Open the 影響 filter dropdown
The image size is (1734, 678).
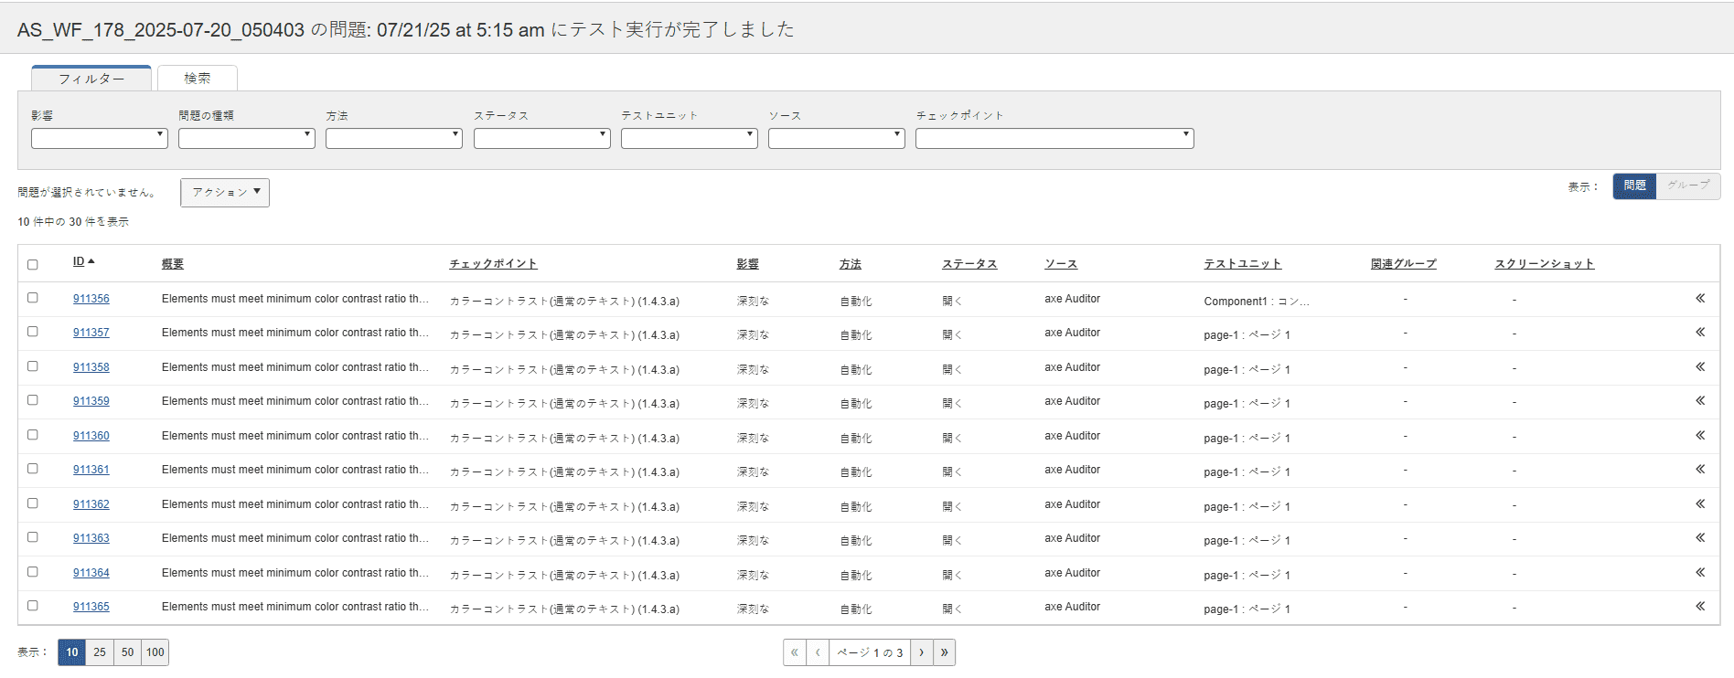(x=100, y=138)
